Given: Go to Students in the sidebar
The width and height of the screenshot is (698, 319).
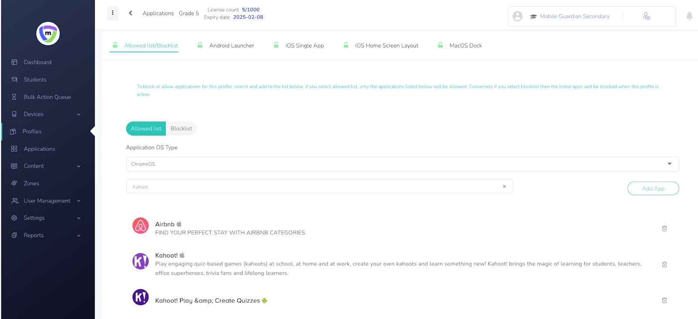Looking at the screenshot, I should coord(35,80).
